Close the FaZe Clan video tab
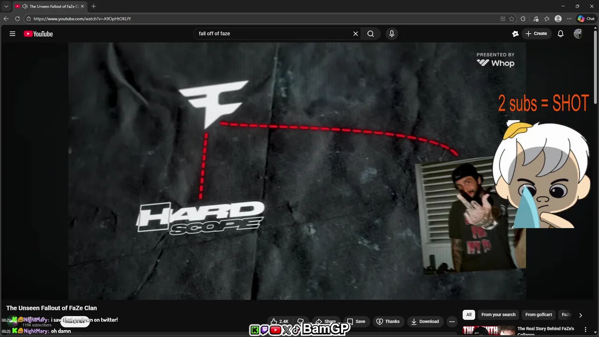The width and height of the screenshot is (599, 337). pos(82,6)
